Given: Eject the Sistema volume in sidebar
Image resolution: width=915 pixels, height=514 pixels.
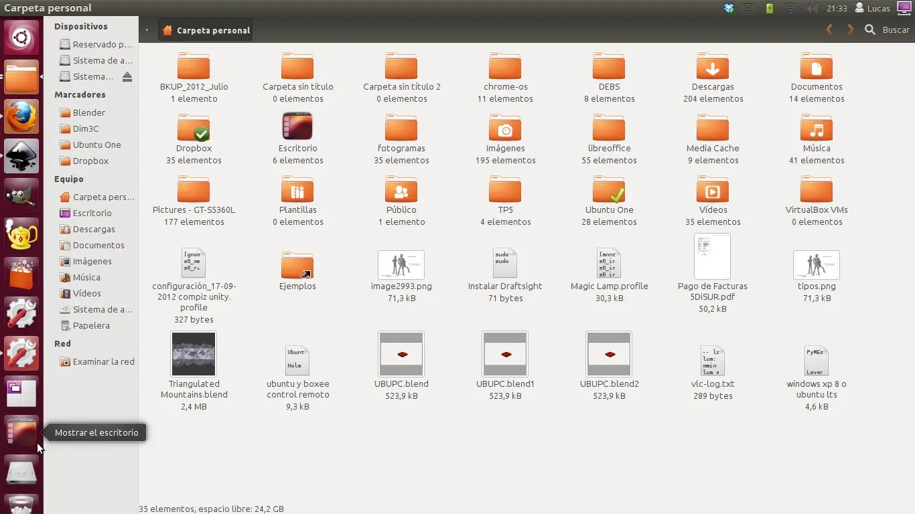Looking at the screenshot, I should click(x=127, y=77).
